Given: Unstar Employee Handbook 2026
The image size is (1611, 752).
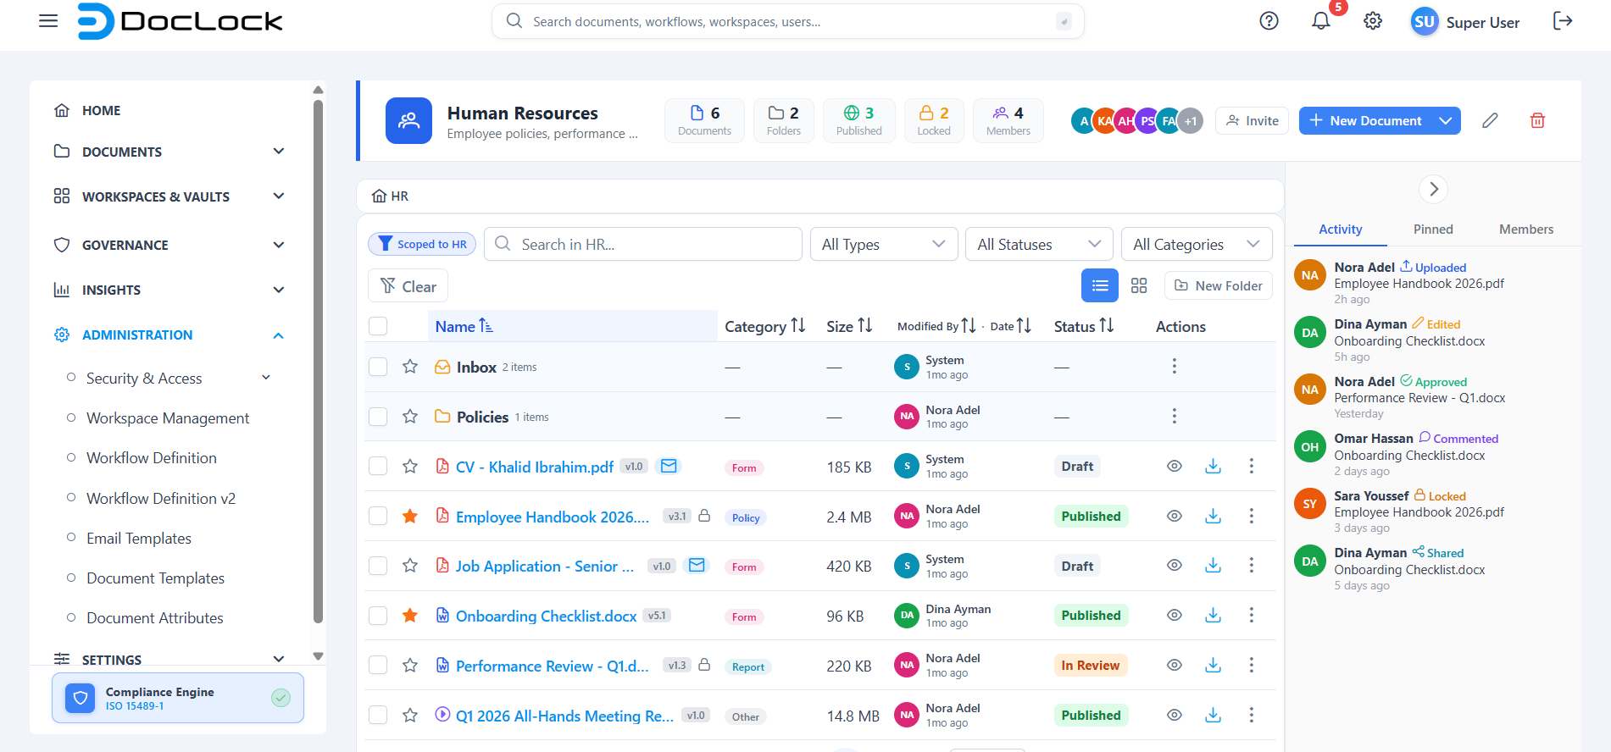Looking at the screenshot, I should 410,516.
